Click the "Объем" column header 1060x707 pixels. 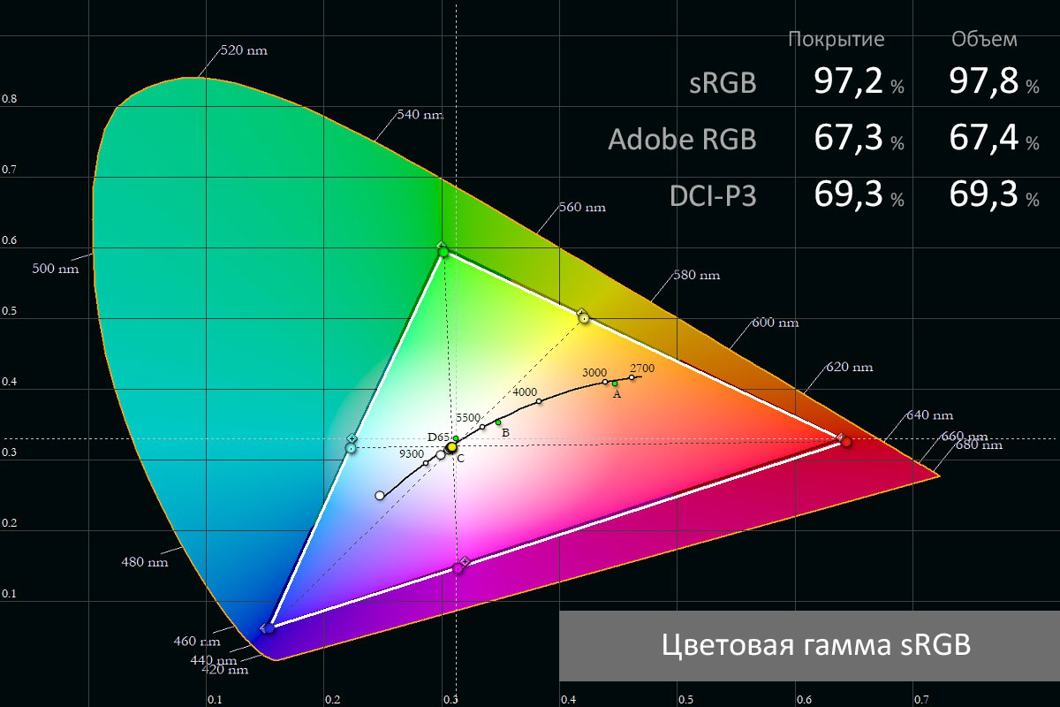[x=984, y=40]
